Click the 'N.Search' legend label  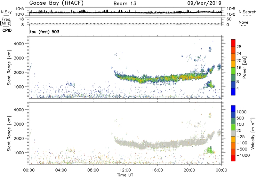(247, 12)
